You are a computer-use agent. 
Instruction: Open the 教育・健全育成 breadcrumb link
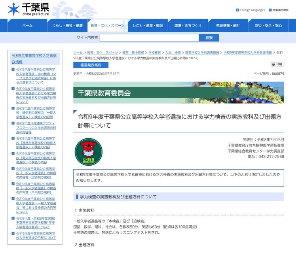[133, 53]
